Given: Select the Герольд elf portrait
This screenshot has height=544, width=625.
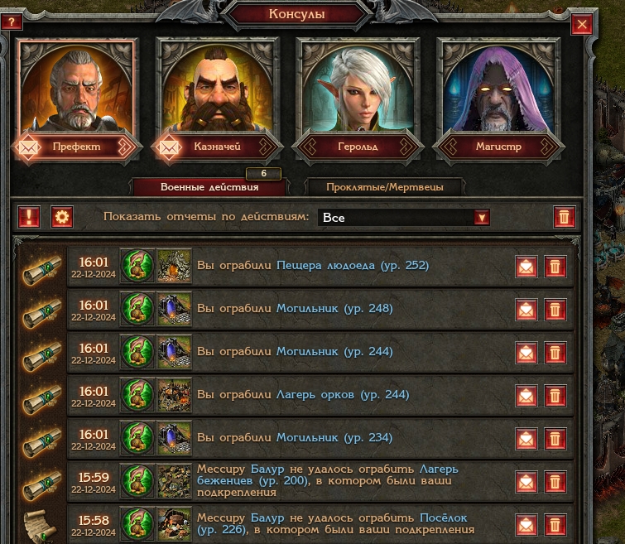Looking at the screenshot, I should [358, 88].
